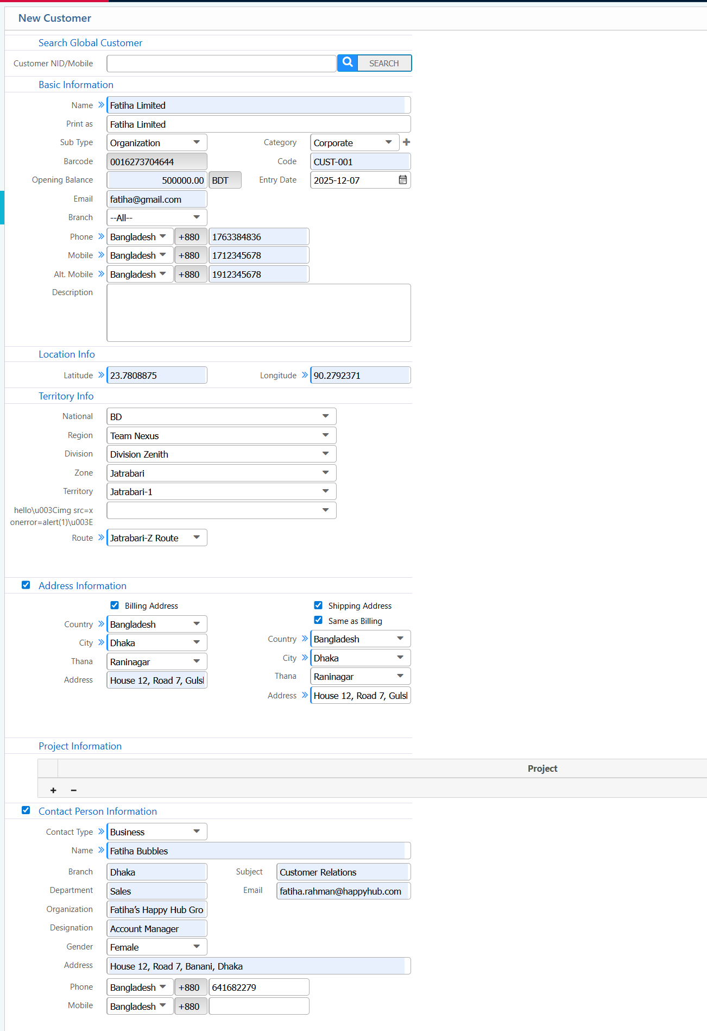The width and height of the screenshot is (707, 1031).
Task: Click the BDT currency button
Action: pos(225,180)
